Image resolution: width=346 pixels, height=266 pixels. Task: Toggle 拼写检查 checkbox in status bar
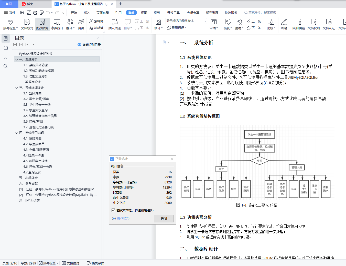(x=40, y=263)
